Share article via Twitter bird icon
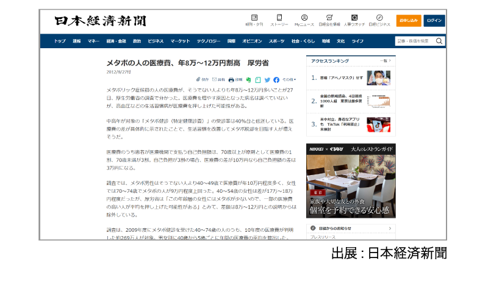 [267, 80]
